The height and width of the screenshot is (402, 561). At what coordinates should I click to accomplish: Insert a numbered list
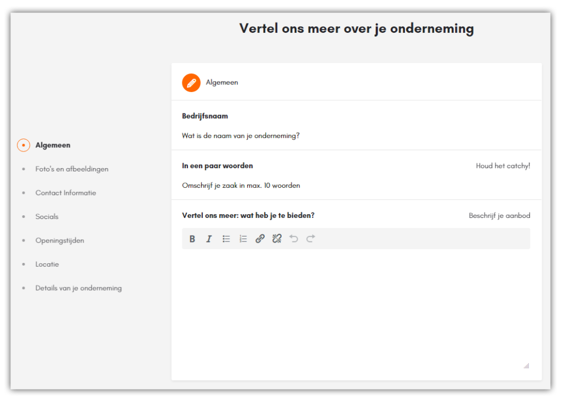243,238
